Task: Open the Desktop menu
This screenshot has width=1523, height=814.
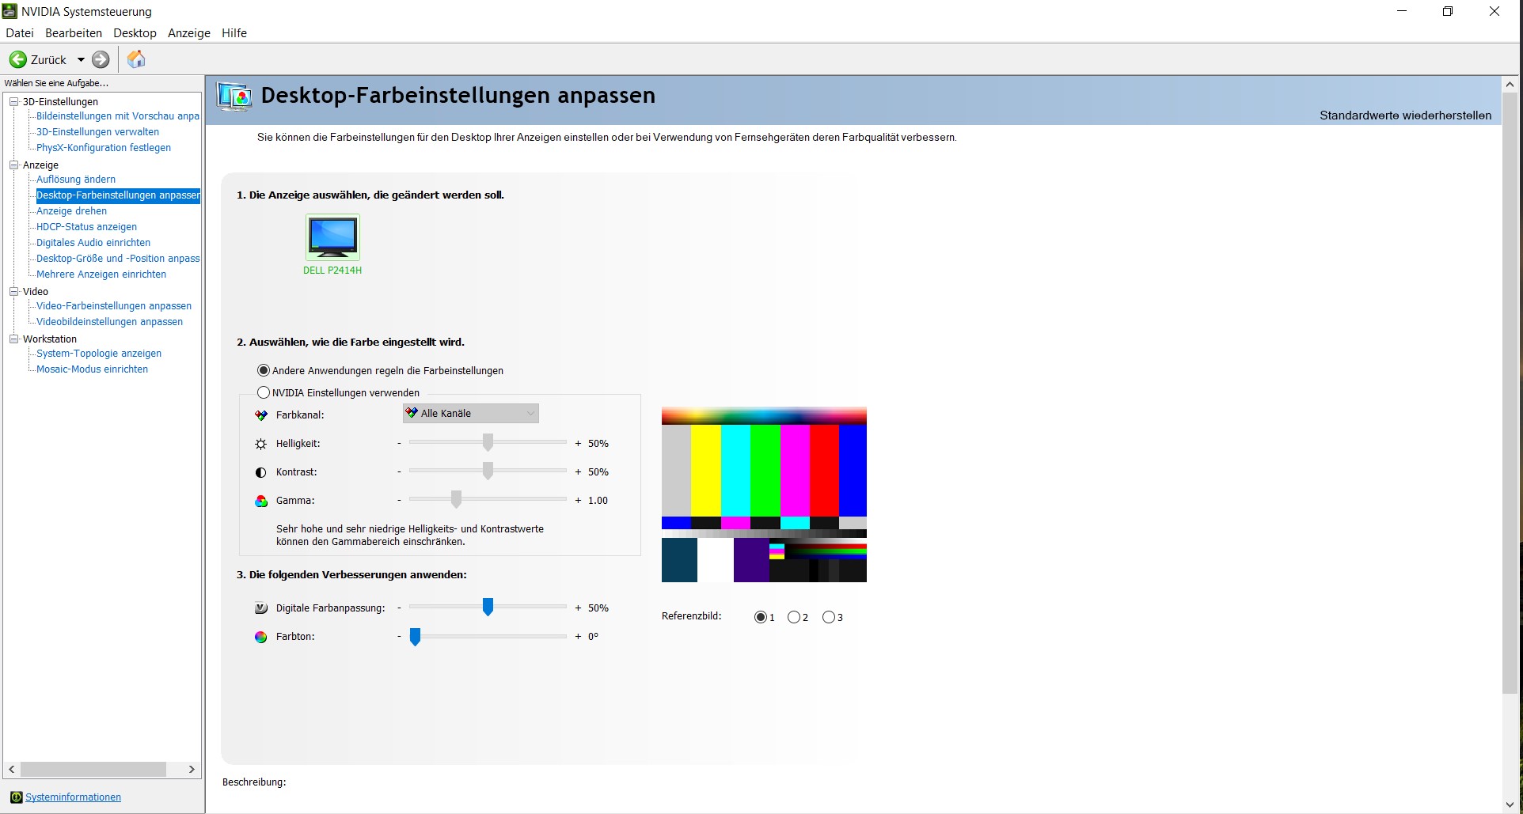Action: click(135, 33)
